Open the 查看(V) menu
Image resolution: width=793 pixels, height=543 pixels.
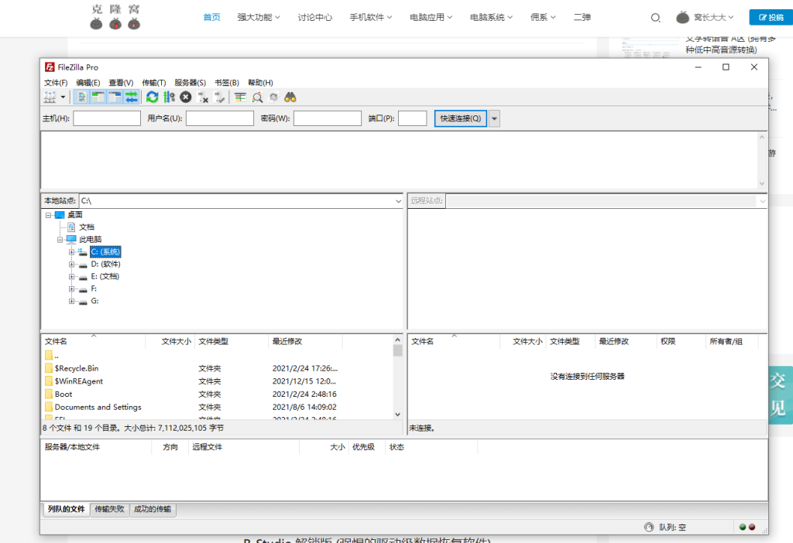click(121, 82)
